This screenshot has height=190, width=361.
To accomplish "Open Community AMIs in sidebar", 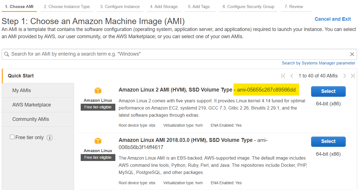I will pyautogui.click(x=38, y=119).
